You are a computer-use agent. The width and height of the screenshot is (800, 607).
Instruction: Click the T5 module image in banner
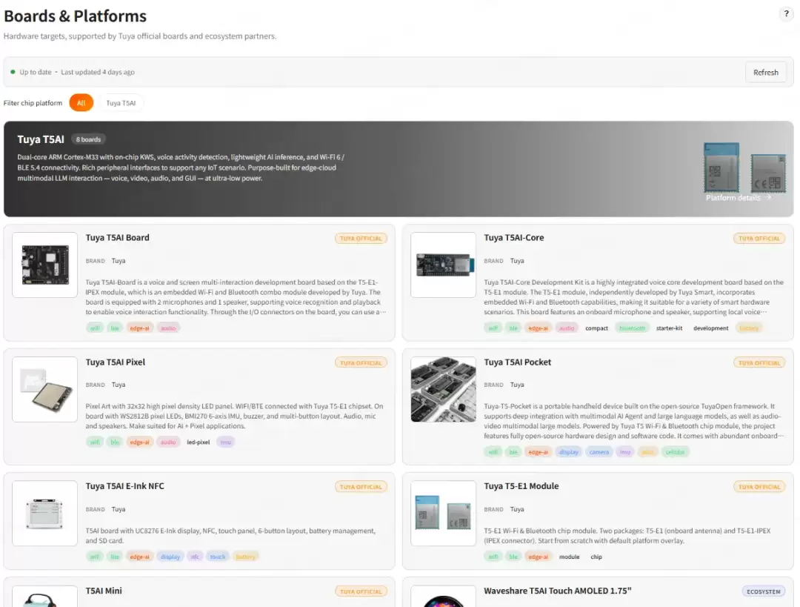coord(744,167)
